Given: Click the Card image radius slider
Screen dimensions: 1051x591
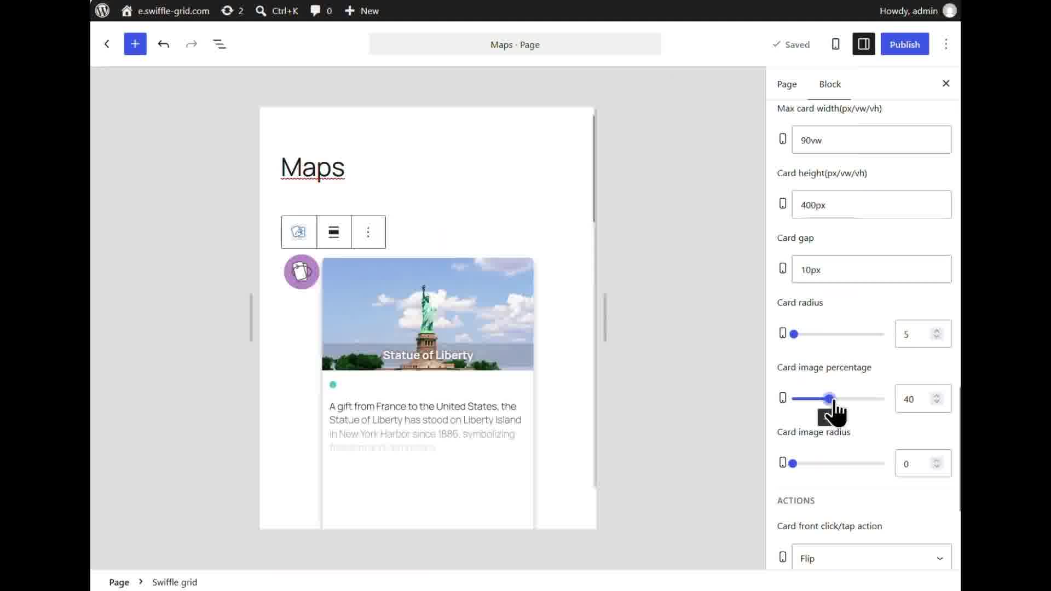Looking at the screenshot, I should click(838, 464).
